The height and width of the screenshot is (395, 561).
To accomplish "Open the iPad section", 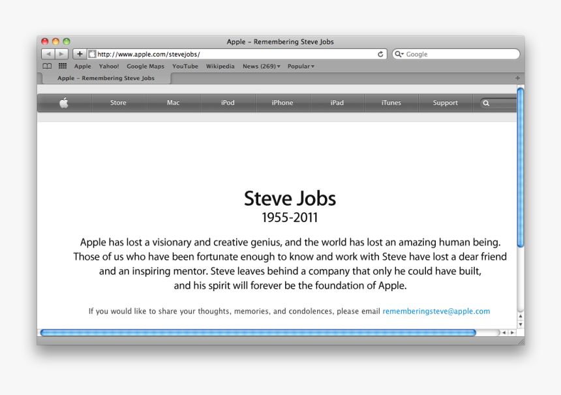I will [337, 103].
